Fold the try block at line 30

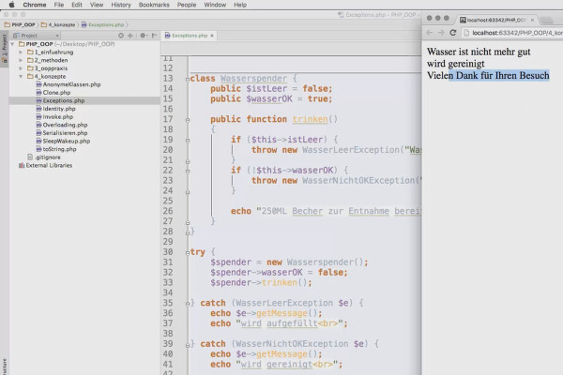(x=188, y=253)
